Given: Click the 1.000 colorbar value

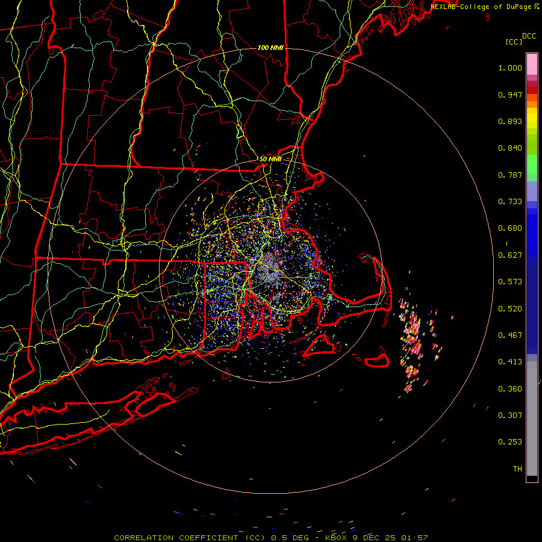Looking at the screenshot, I should click(510, 67).
